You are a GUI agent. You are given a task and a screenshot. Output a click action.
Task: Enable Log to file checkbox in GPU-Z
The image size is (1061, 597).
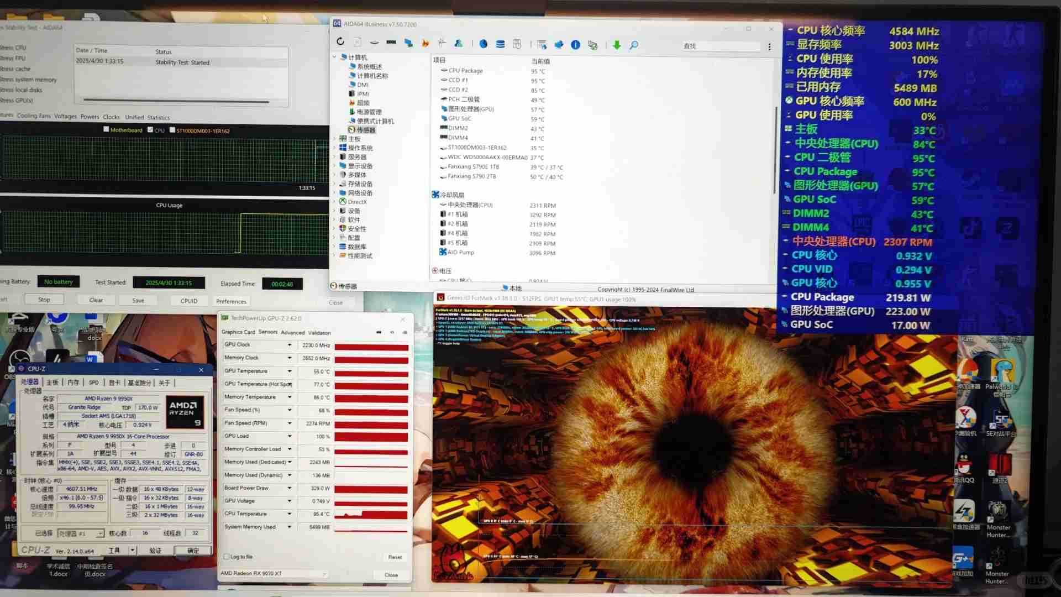(x=227, y=557)
